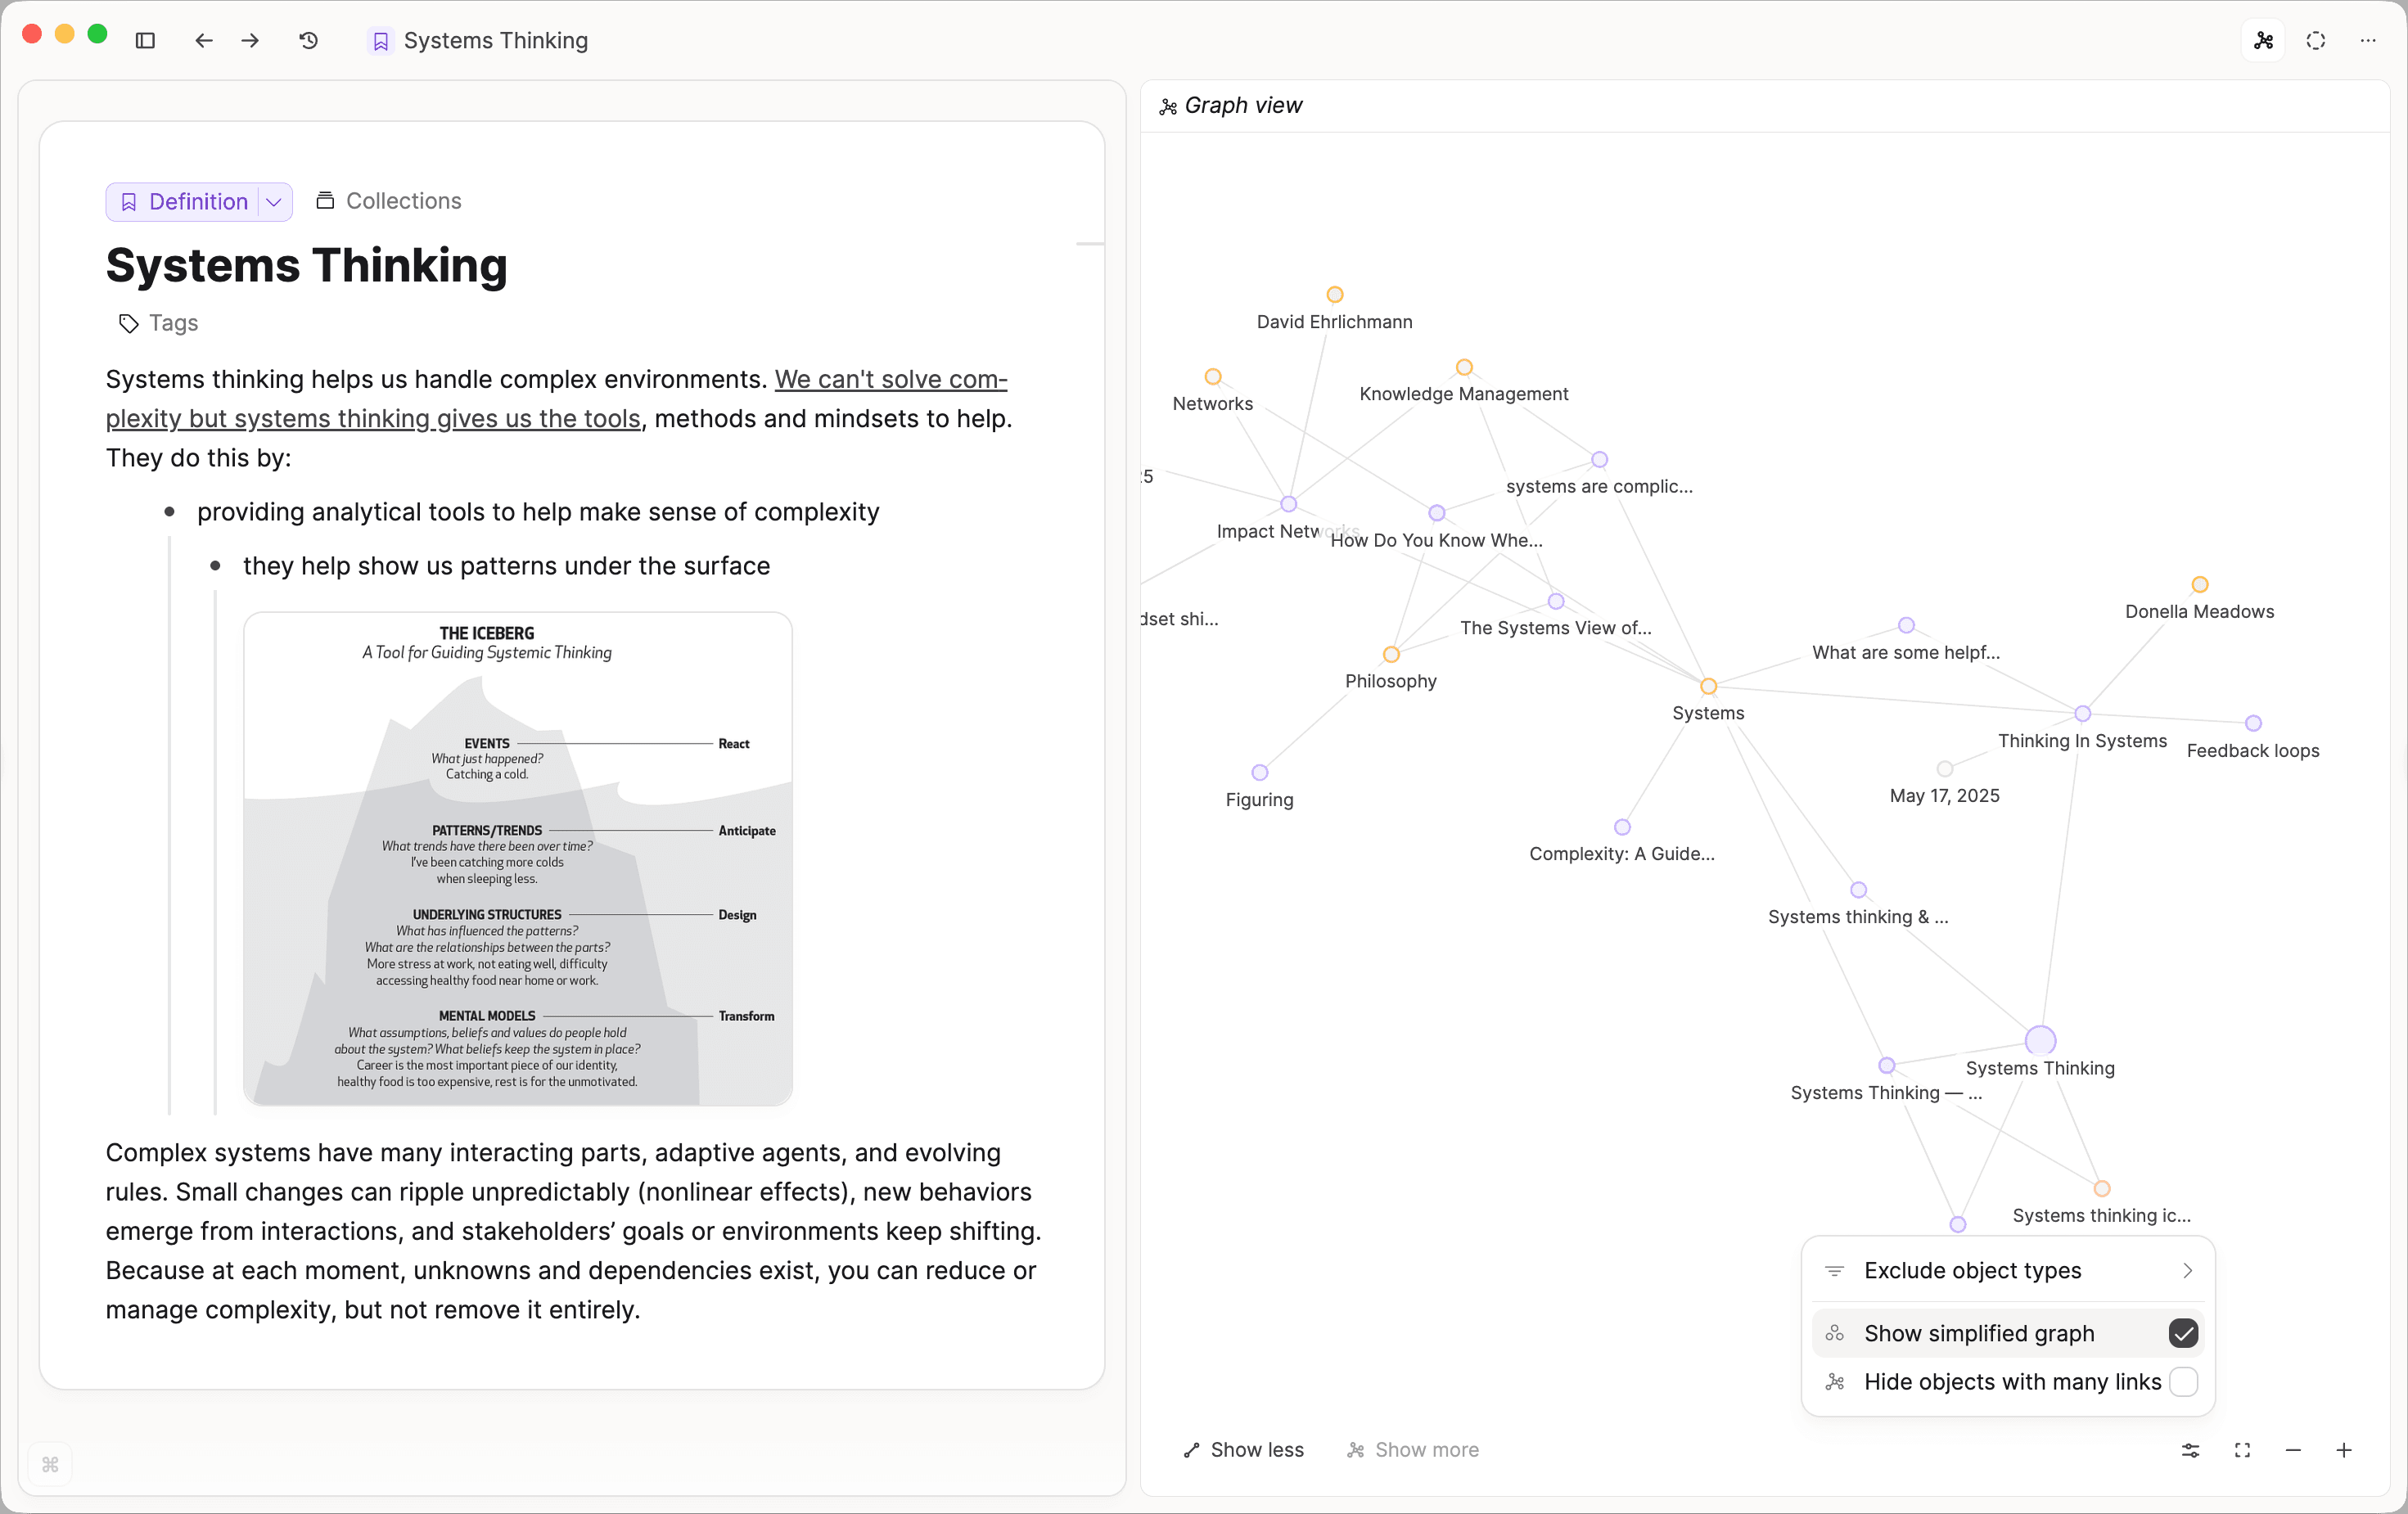This screenshot has height=1514, width=2408.
Task: Open the more options ellipsis menu
Action: (2368, 41)
